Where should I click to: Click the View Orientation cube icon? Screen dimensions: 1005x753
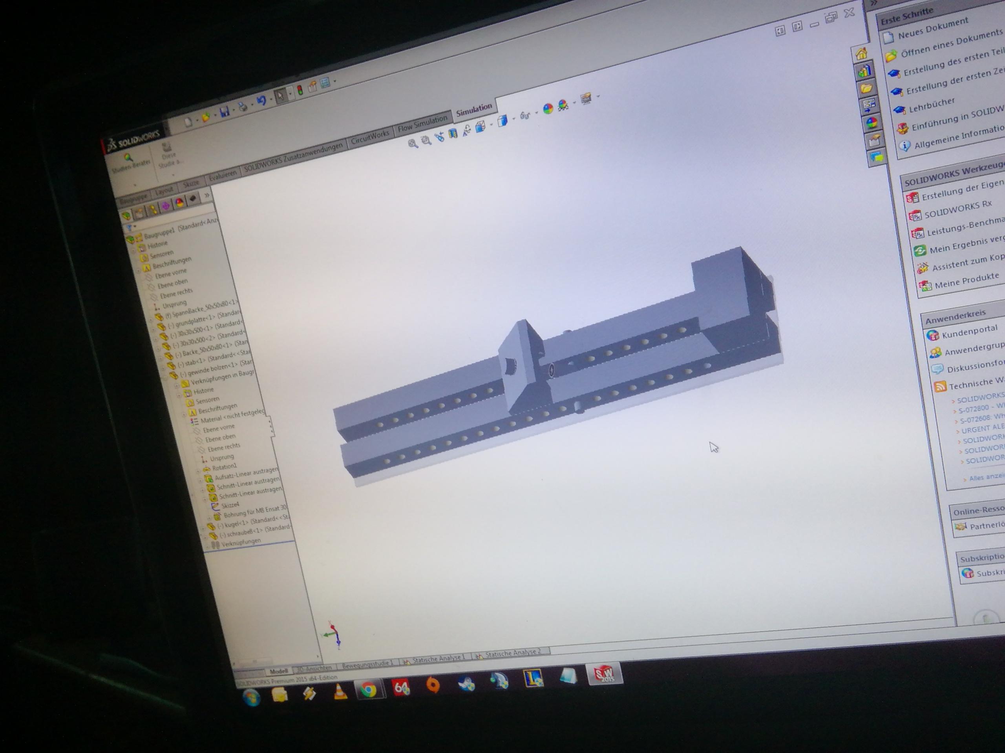tap(480, 127)
